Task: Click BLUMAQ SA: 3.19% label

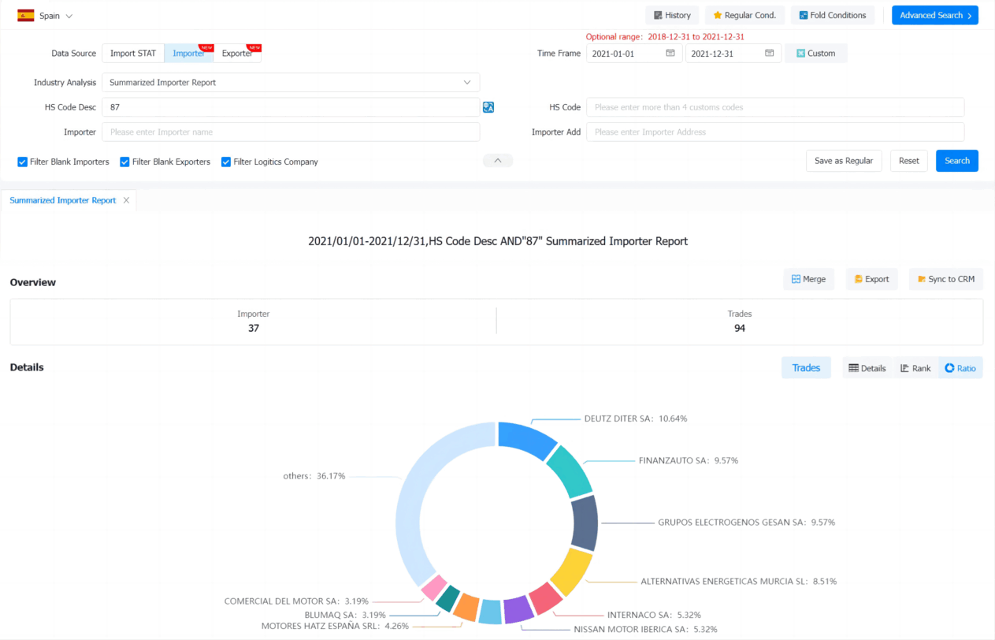Action: point(345,614)
